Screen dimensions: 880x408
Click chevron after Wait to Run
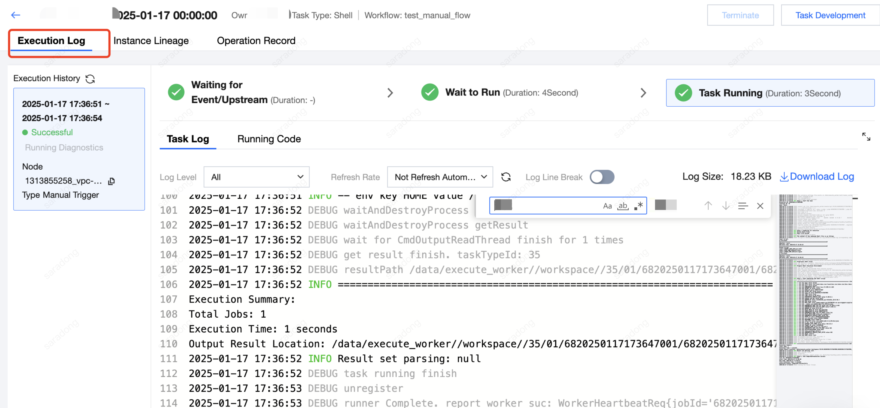pyautogui.click(x=643, y=93)
